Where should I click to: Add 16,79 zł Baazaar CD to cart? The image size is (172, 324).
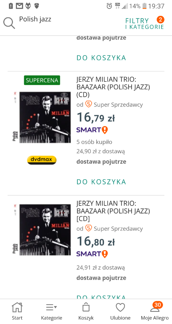point(101,182)
